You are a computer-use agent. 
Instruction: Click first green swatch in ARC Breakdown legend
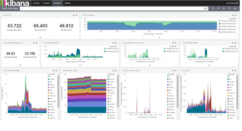click(x=220, y=21)
